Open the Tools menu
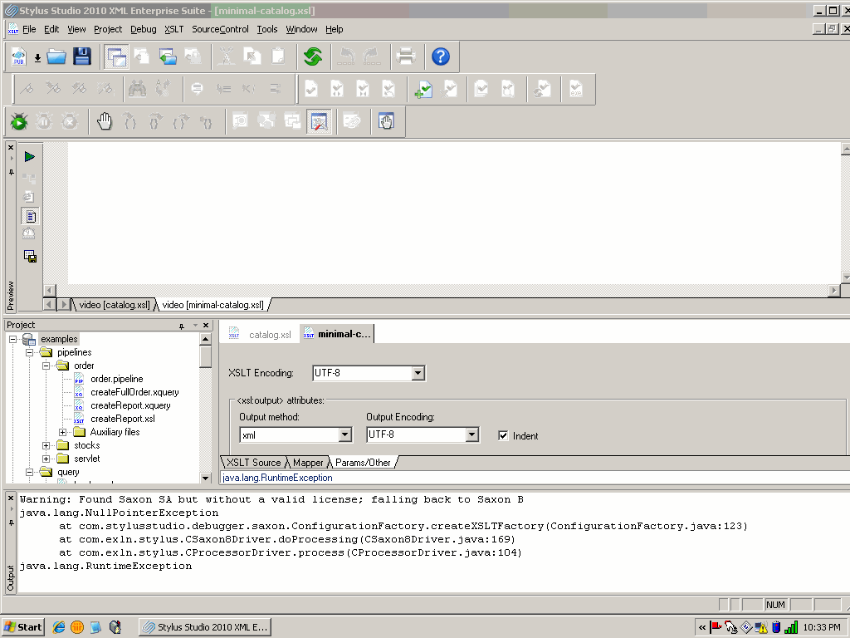 tap(266, 29)
